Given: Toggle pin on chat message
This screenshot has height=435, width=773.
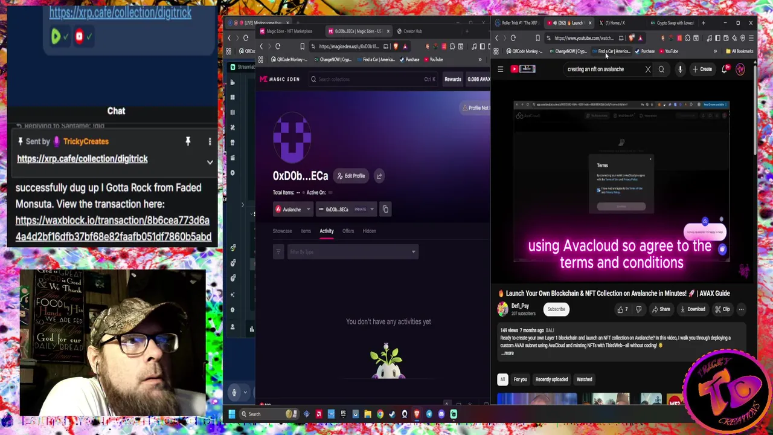Looking at the screenshot, I should click(x=188, y=141).
